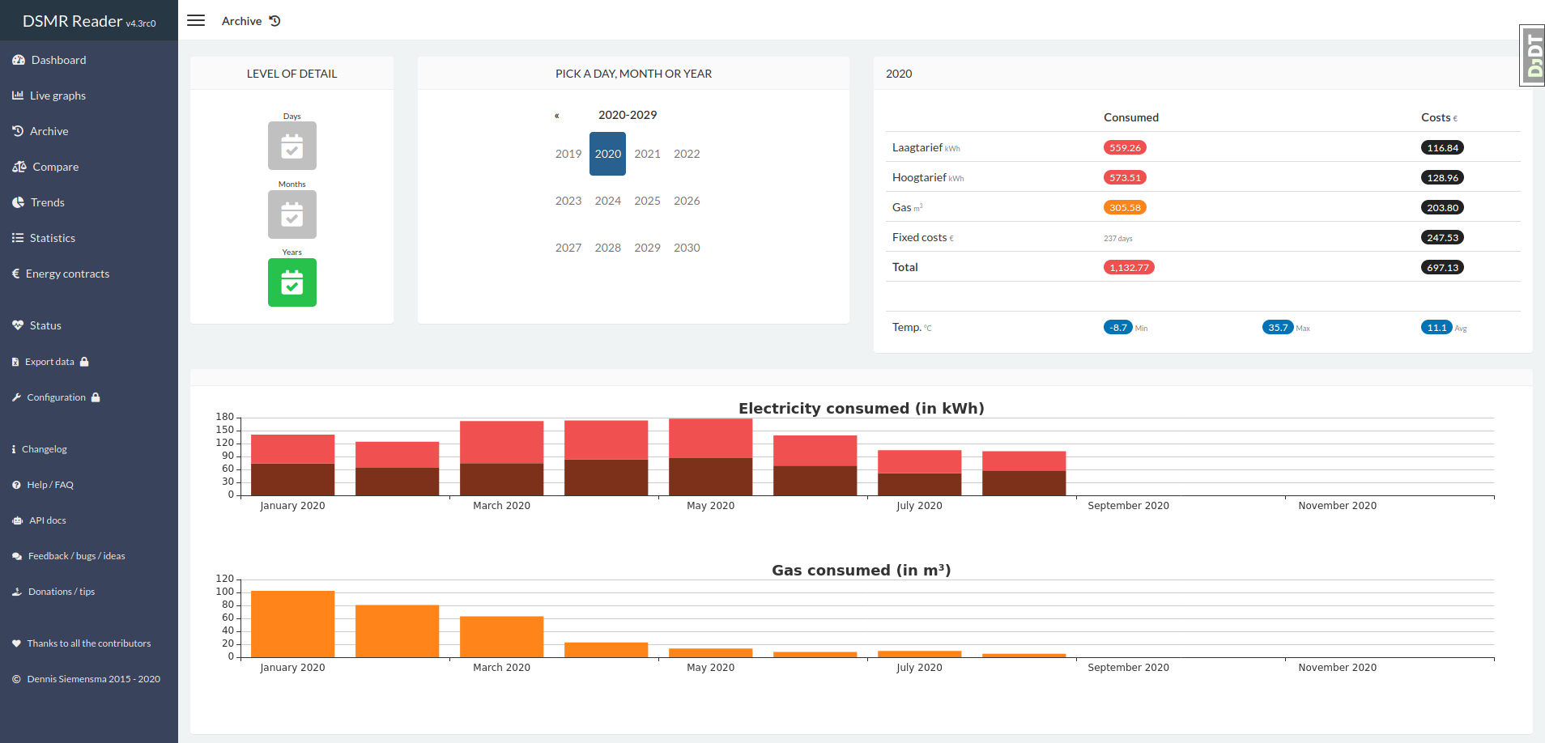Click the Live graphs chart icon

[18, 96]
